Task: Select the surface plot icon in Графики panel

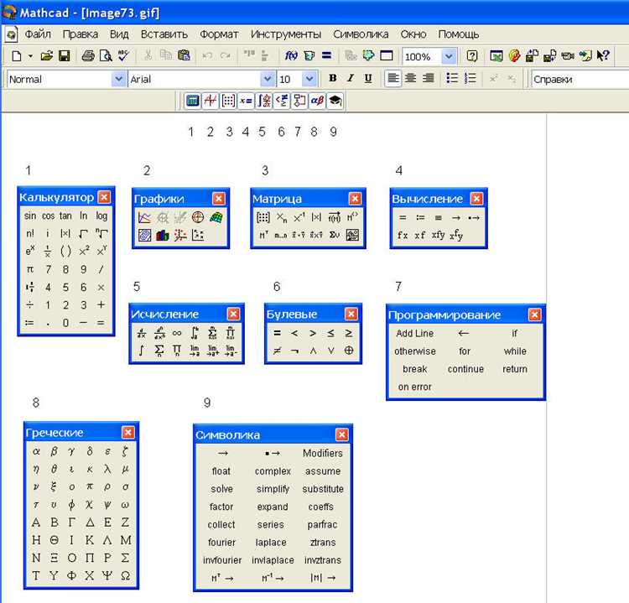Action: [216, 217]
